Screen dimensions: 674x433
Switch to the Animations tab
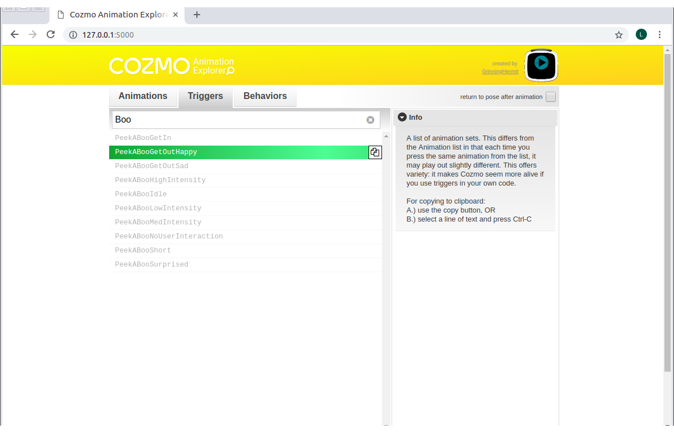[x=143, y=96]
